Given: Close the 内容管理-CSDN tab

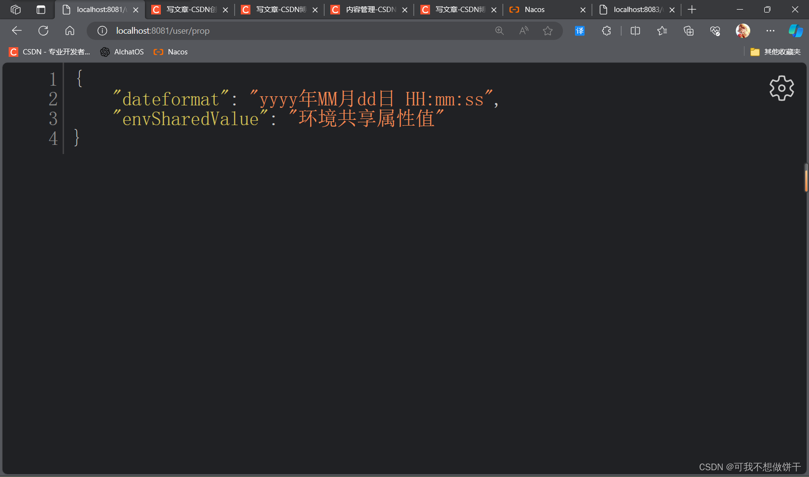Looking at the screenshot, I should [x=404, y=10].
